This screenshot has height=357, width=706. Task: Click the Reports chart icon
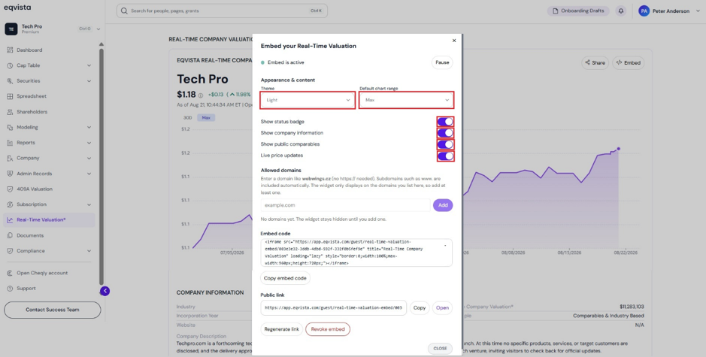10,143
